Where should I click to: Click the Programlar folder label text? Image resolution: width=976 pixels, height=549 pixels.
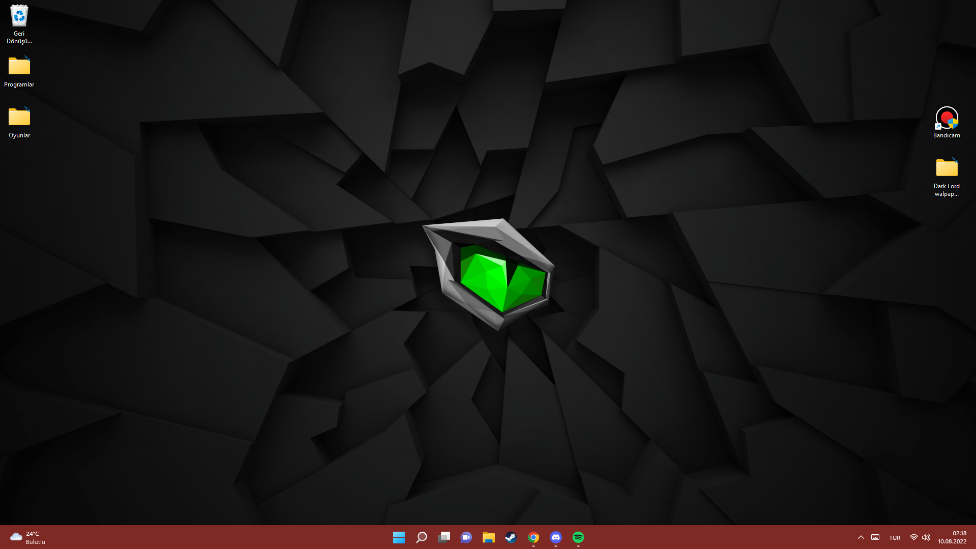pyautogui.click(x=19, y=84)
